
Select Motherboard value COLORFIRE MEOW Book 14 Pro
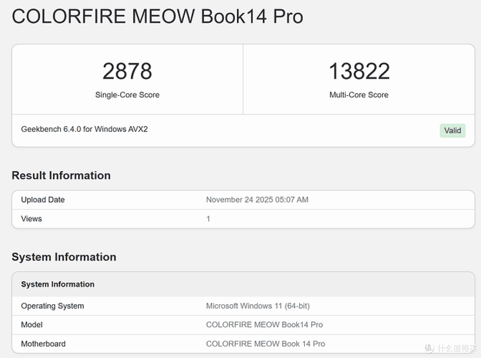(265, 344)
